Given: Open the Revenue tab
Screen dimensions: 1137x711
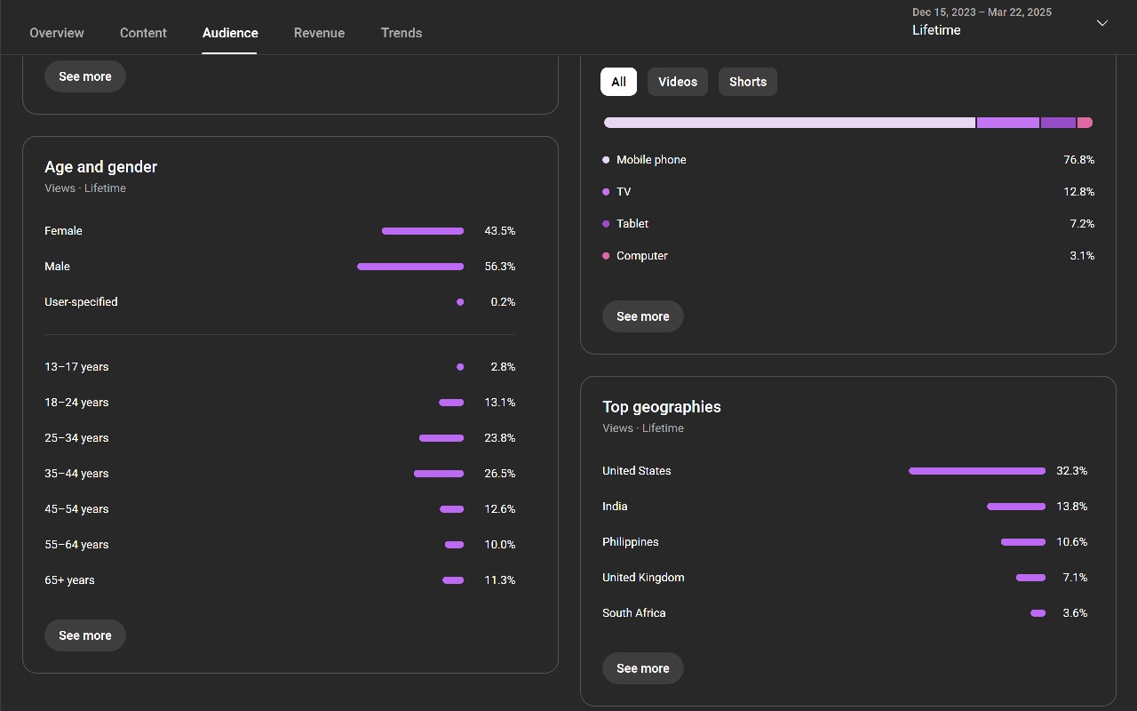Looking at the screenshot, I should point(319,33).
